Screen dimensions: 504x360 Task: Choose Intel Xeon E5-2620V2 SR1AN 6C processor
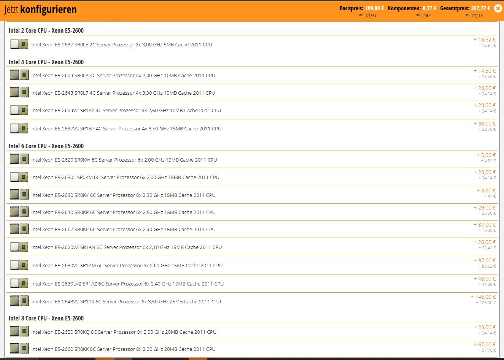127,247
